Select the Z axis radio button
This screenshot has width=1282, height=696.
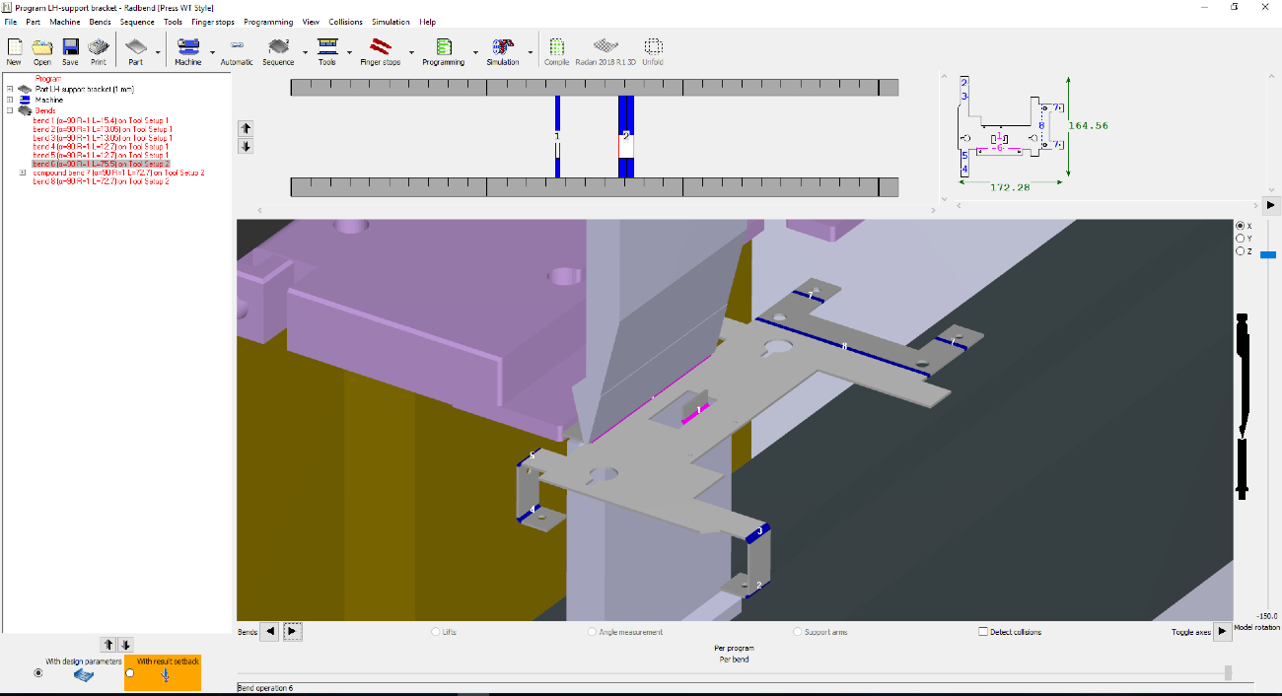click(1241, 251)
